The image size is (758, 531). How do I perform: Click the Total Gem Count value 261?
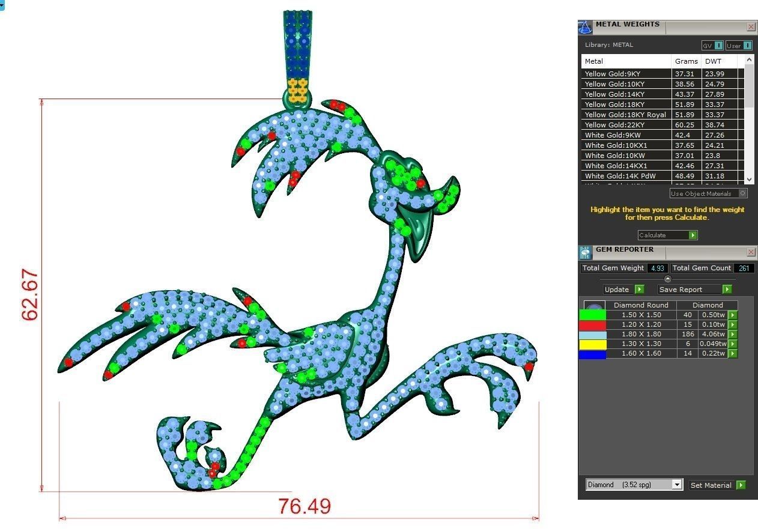[x=744, y=268]
